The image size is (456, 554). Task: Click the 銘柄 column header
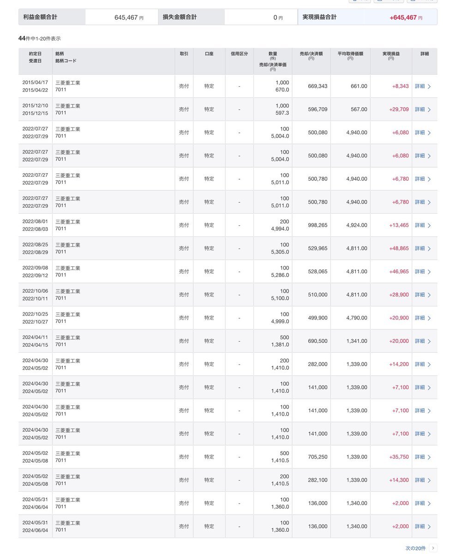click(x=60, y=54)
